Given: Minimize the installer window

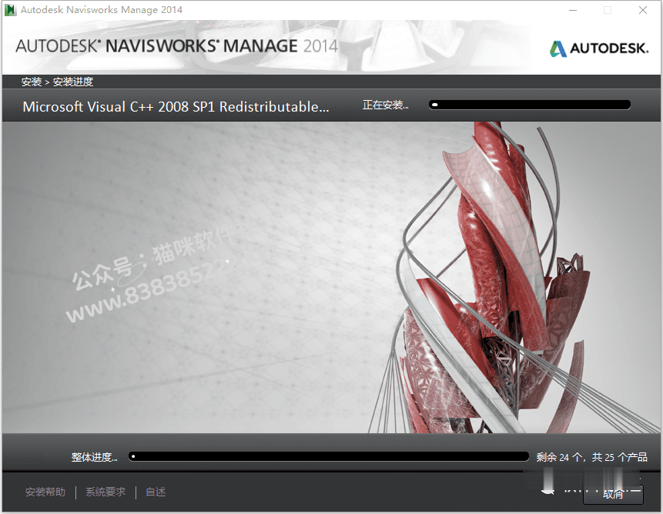Looking at the screenshot, I should click(573, 10).
